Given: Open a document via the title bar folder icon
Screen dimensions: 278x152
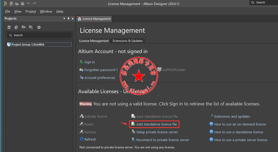Looking at the screenshot, I should (17, 4).
